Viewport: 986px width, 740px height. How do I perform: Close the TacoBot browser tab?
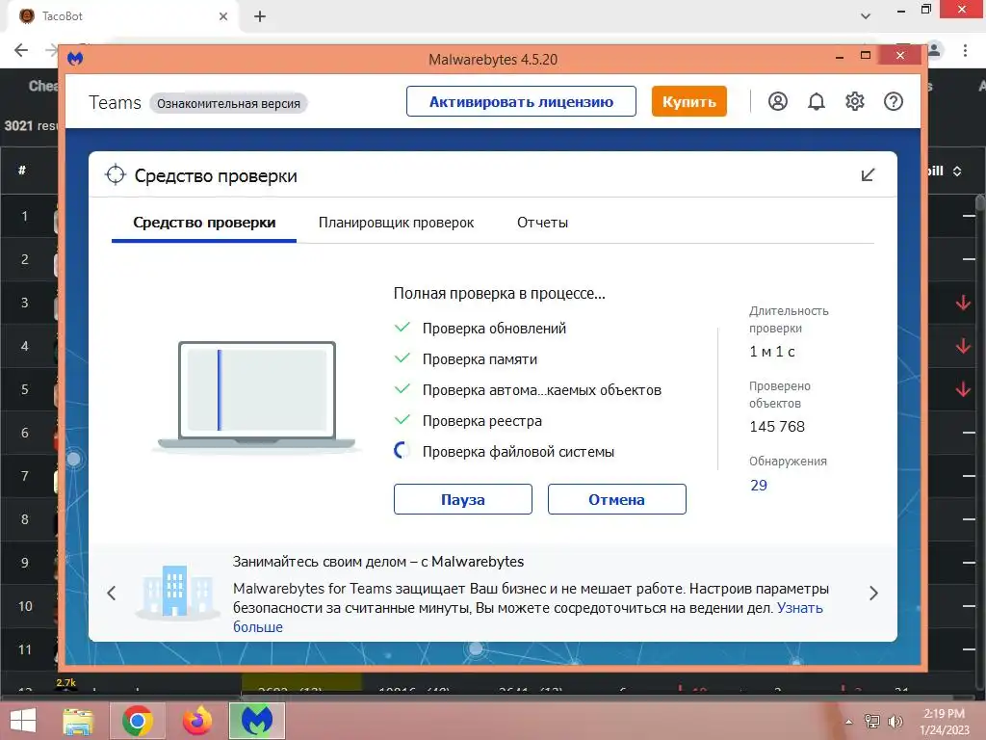pos(223,16)
